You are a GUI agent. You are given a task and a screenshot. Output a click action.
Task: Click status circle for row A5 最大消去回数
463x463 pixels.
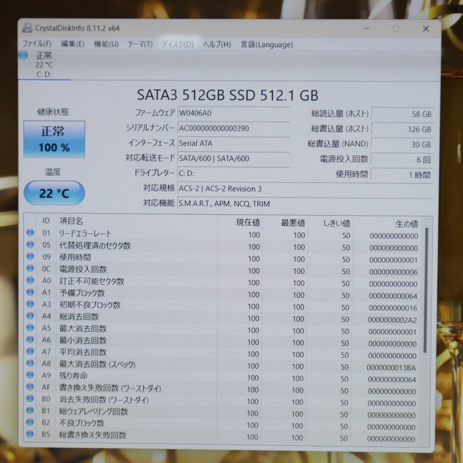point(30,328)
